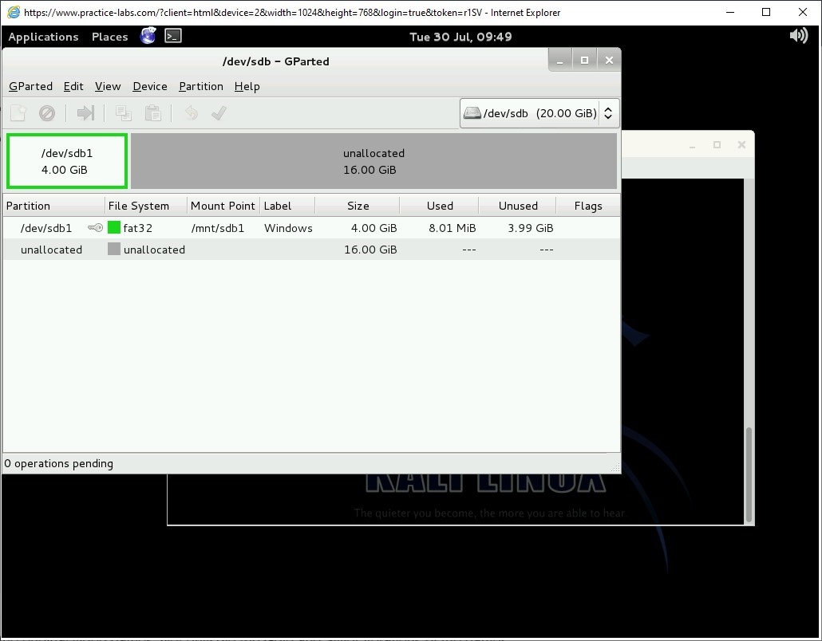Open the Device menu
Screen dimensions: 822x641
pos(149,86)
